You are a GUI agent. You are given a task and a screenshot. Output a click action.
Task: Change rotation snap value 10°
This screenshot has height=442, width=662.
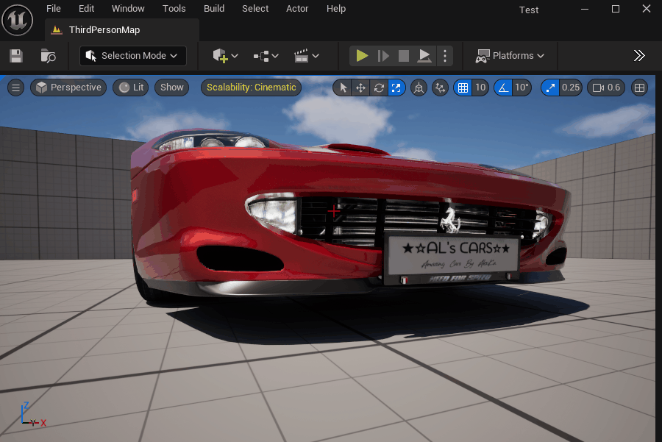click(x=522, y=88)
